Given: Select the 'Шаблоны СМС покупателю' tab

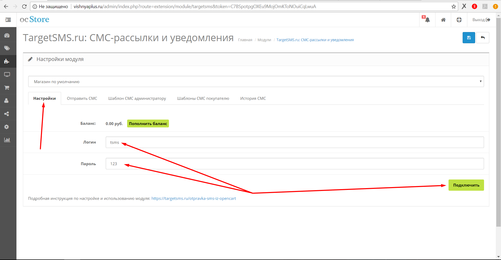Looking at the screenshot, I should click(x=203, y=98).
